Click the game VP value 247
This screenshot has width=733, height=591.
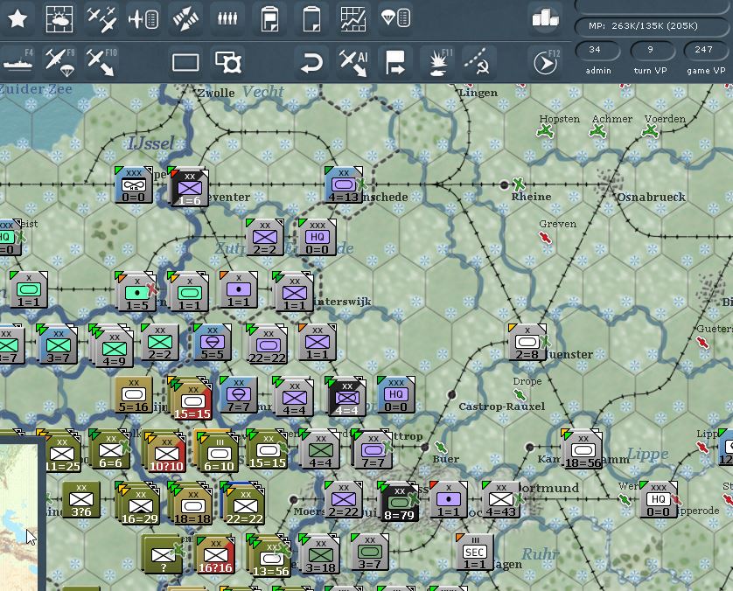[x=703, y=50]
